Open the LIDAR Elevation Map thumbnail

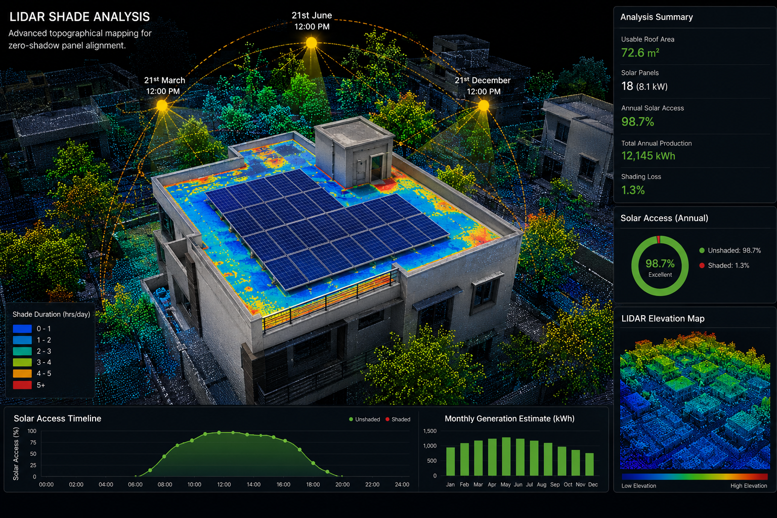pyautogui.click(x=695, y=400)
